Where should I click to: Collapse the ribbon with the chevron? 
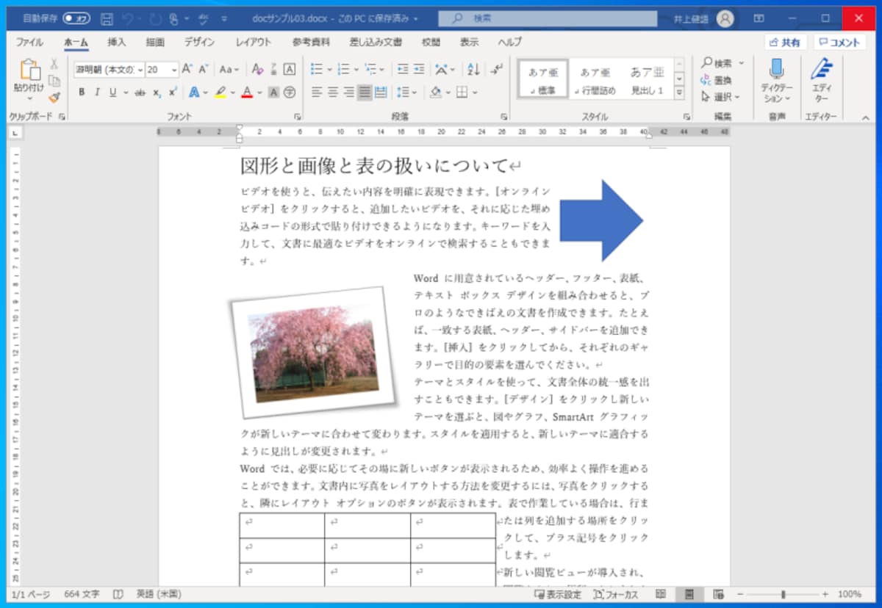tap(864, 117)
